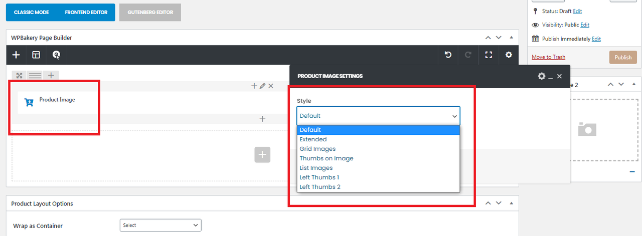Open page settings gear in WPBakery toolbar

(509, 55)
